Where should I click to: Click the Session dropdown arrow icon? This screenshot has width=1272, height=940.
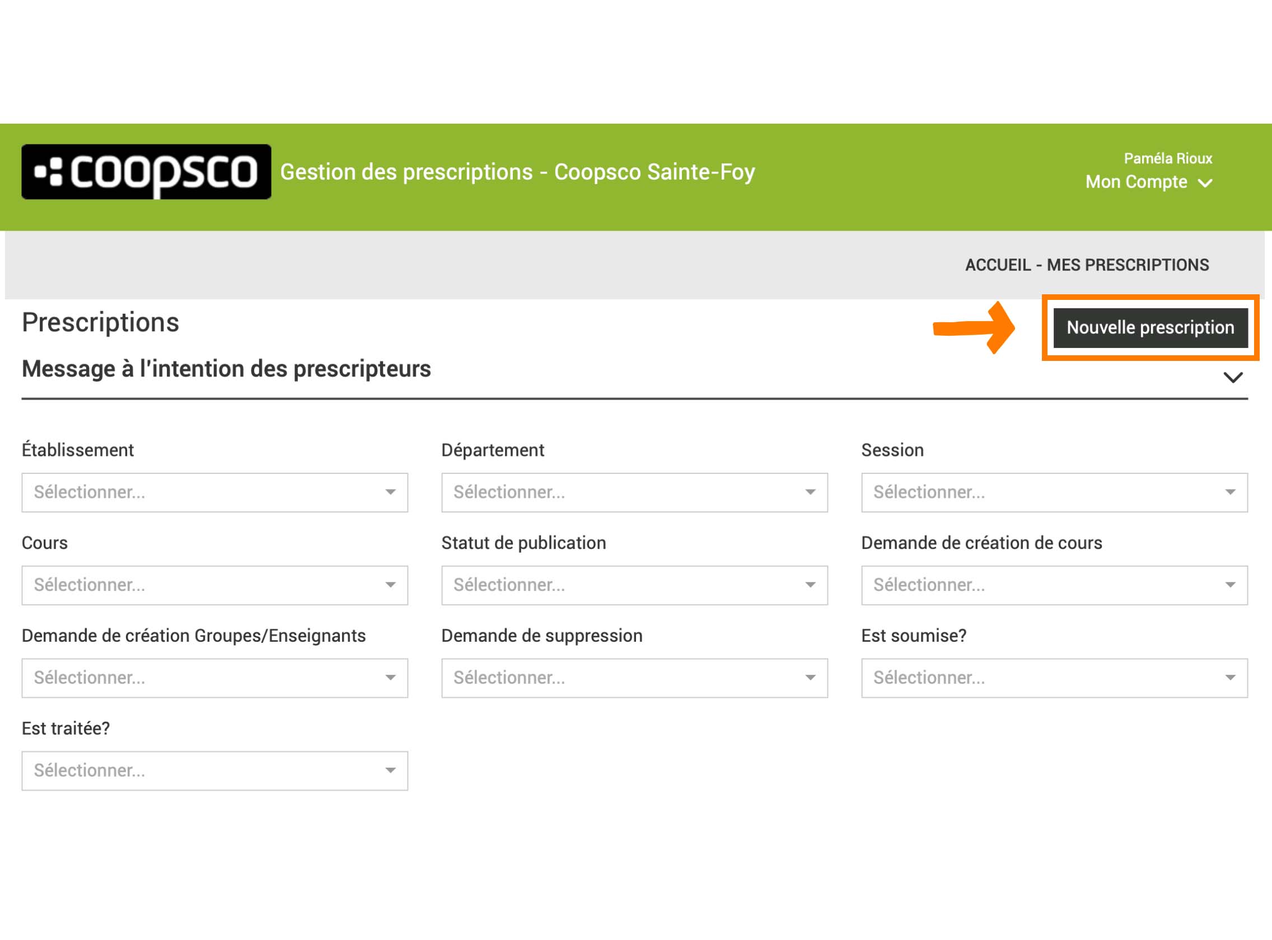tap(1230, 493)
